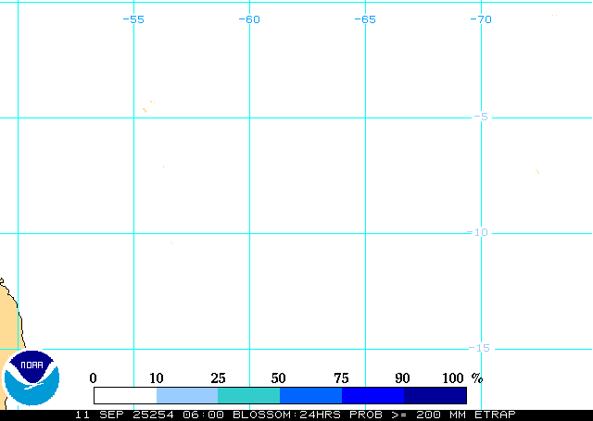The height and width of the screenshot is (421, 593).
Task: Select the dark navy 90–100% legend swatch
Action: click(435, 395)
